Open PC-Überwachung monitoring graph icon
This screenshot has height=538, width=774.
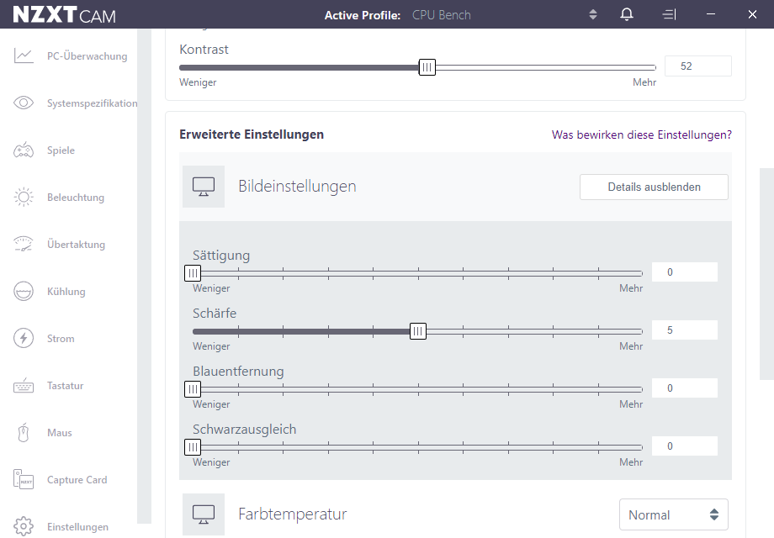coord(24,55)
